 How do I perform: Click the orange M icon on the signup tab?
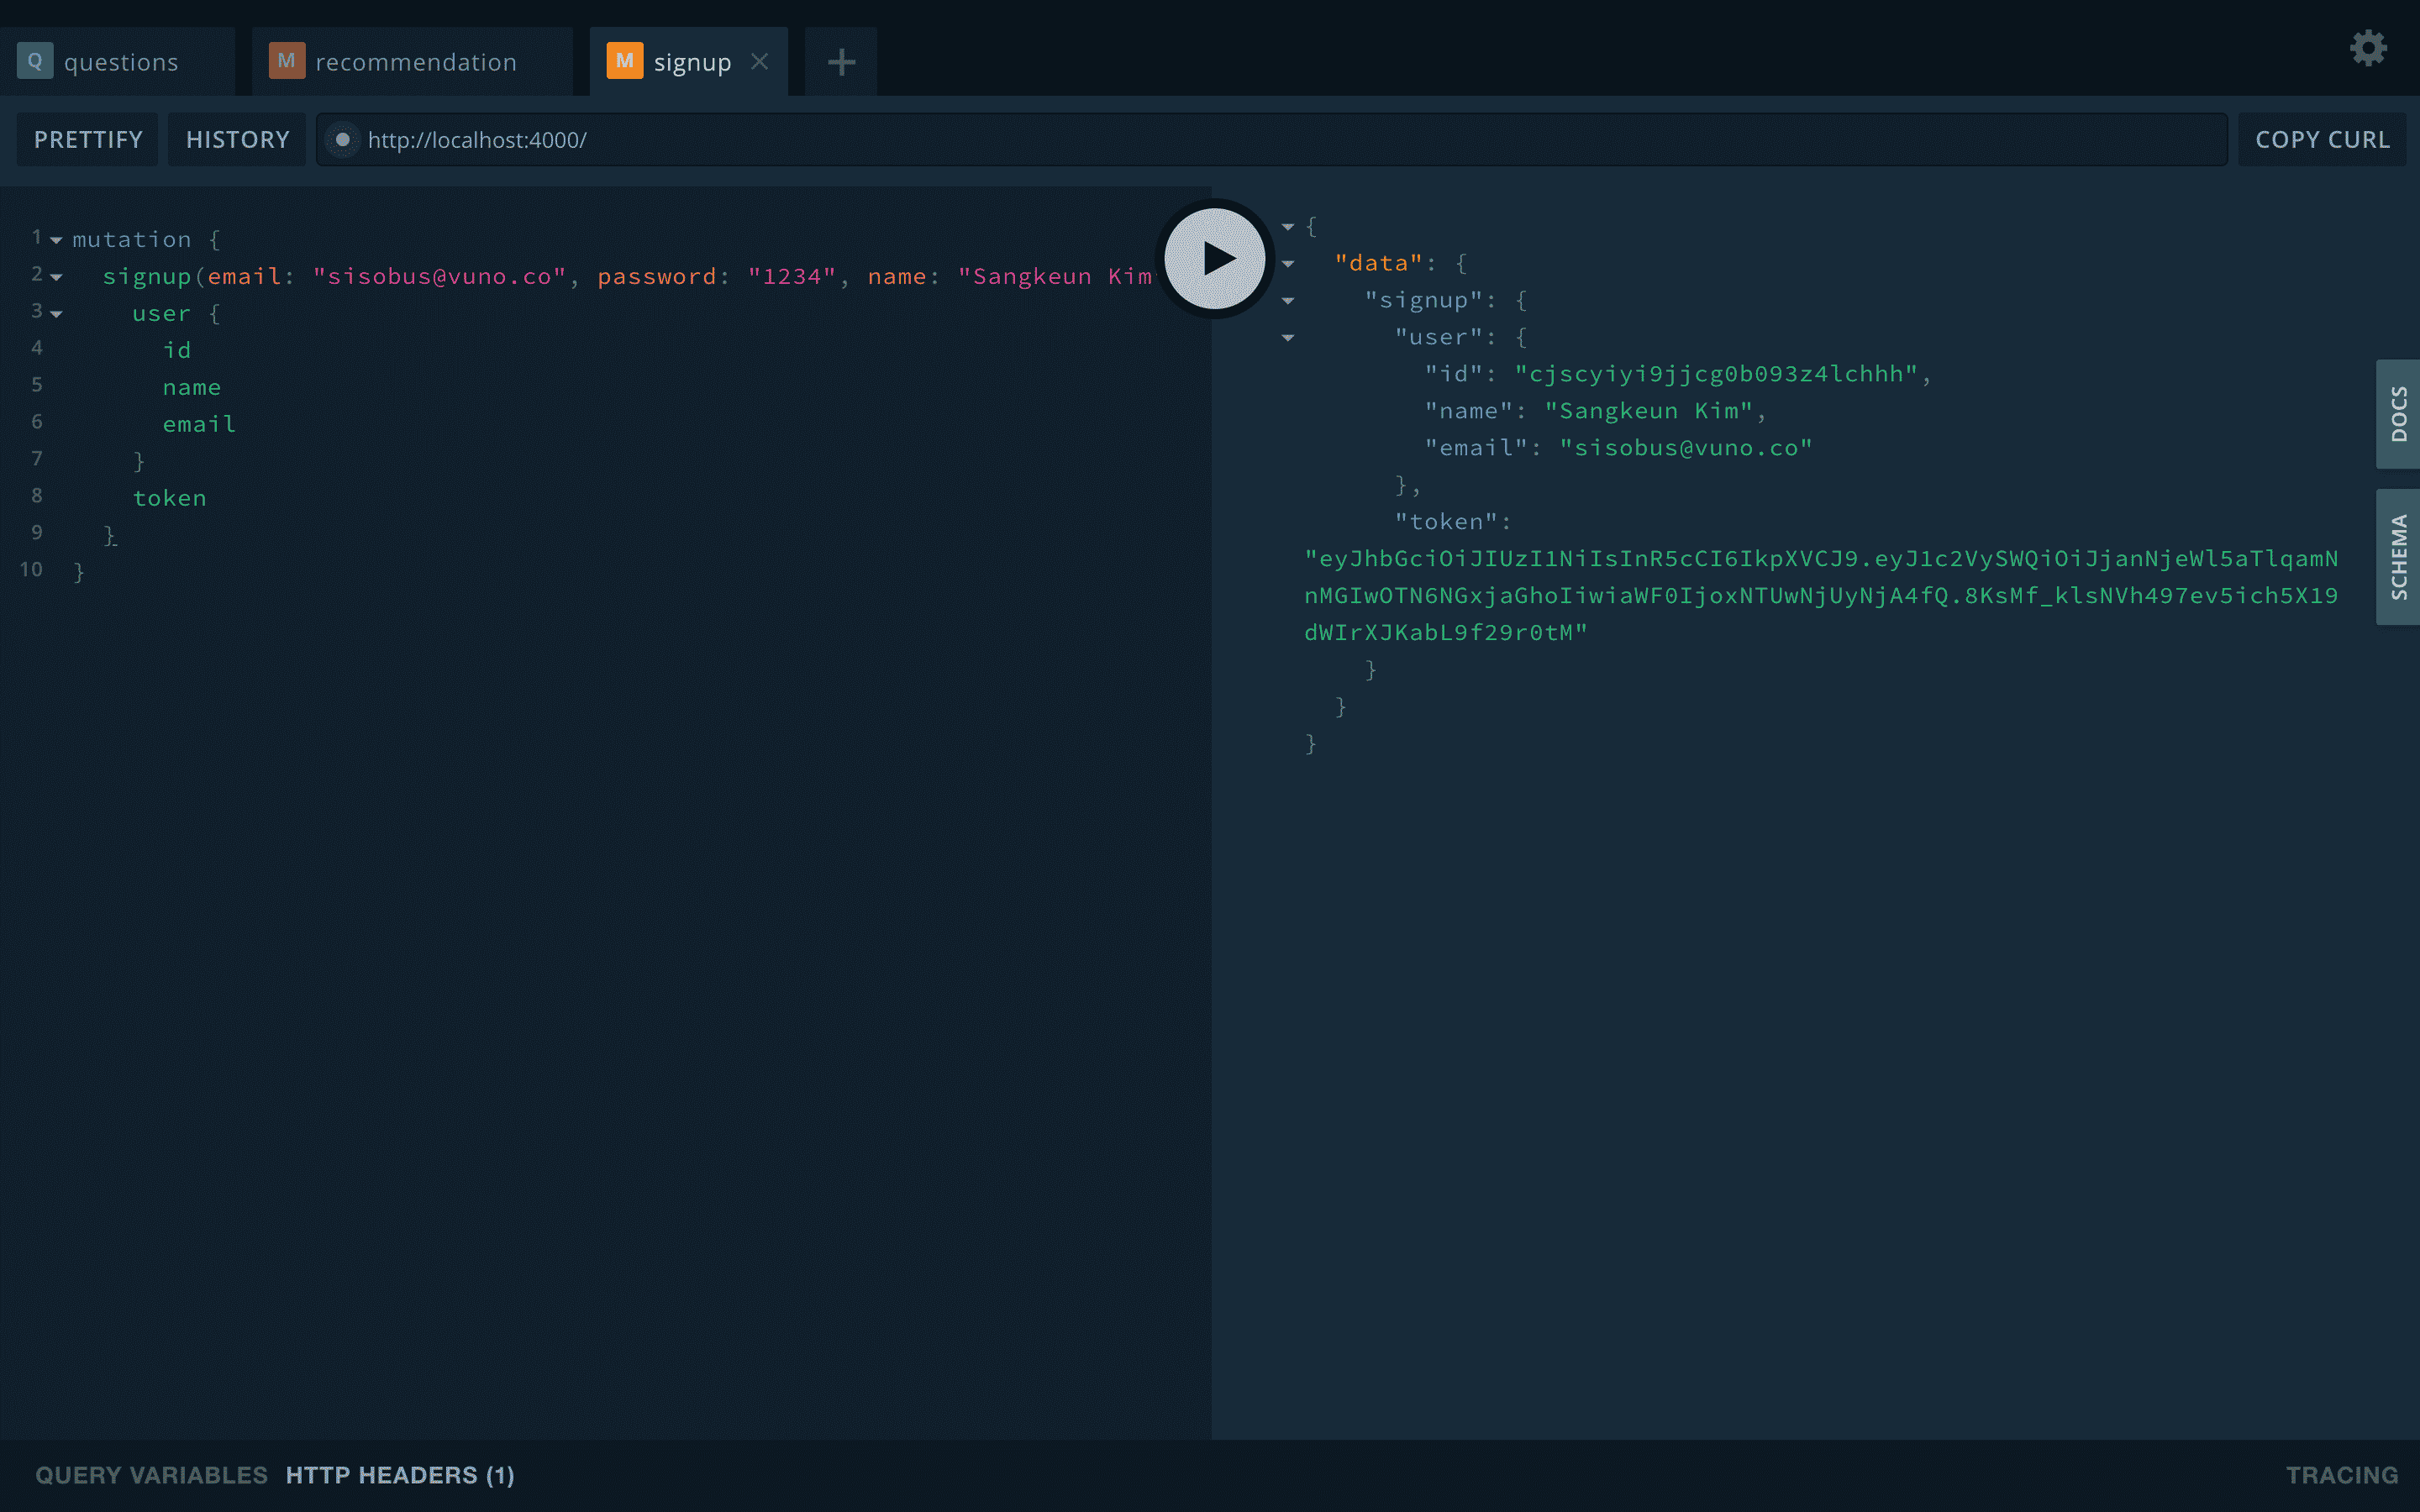(624, 62)
